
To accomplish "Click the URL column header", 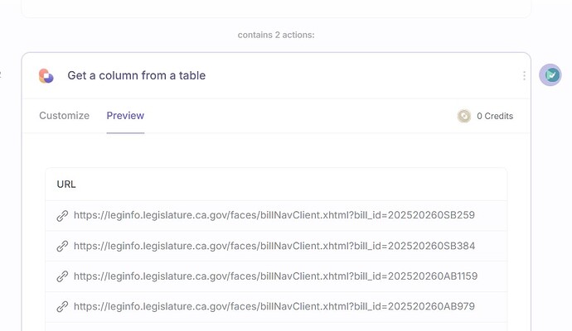I will [66, 185].
